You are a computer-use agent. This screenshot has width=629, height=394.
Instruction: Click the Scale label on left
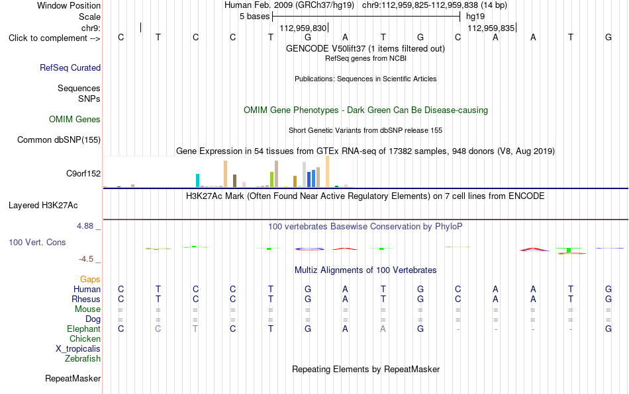[90, 17]
